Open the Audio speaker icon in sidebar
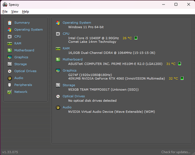Image resolution: width=195 pixels, height=155 pixels. [x=10, y=78]
